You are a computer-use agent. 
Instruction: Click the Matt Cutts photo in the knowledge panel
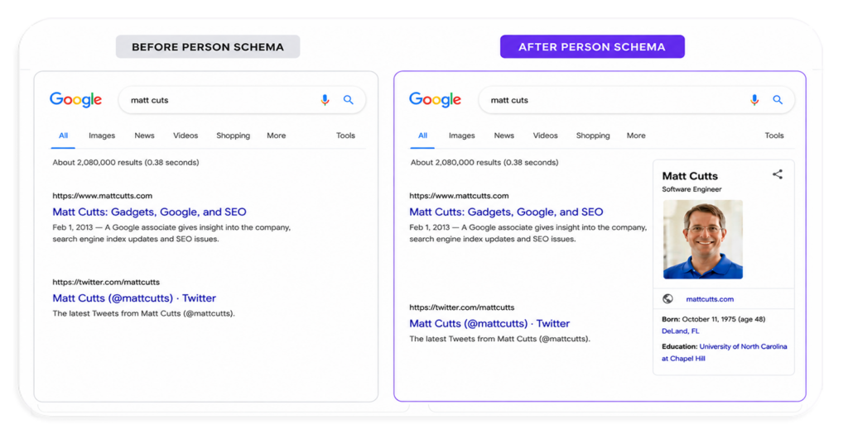(x=703, y=240)
